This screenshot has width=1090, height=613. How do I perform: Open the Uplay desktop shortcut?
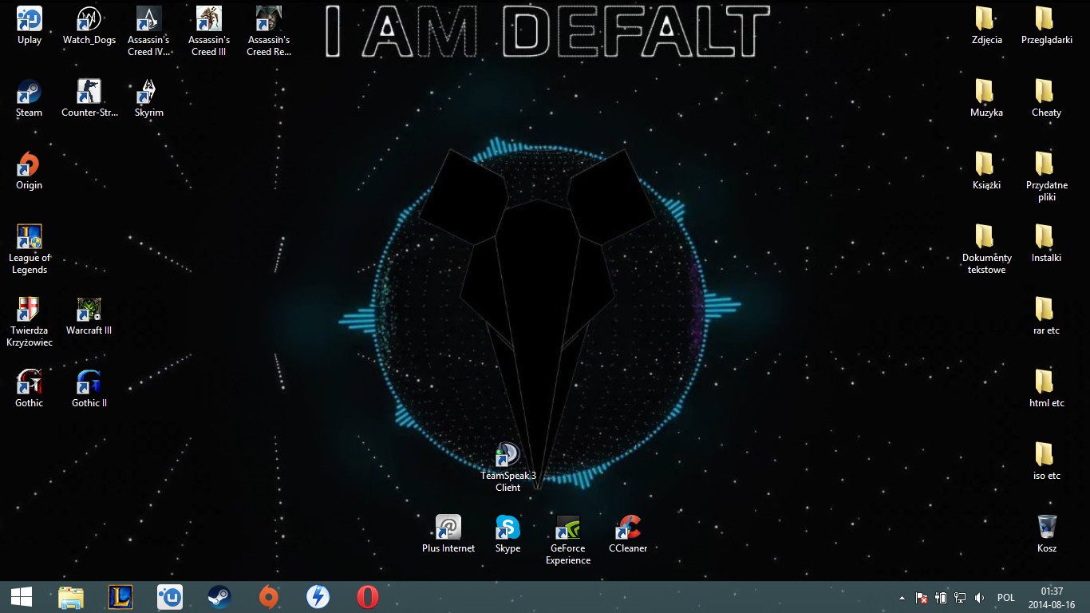(x=30, y=25)
